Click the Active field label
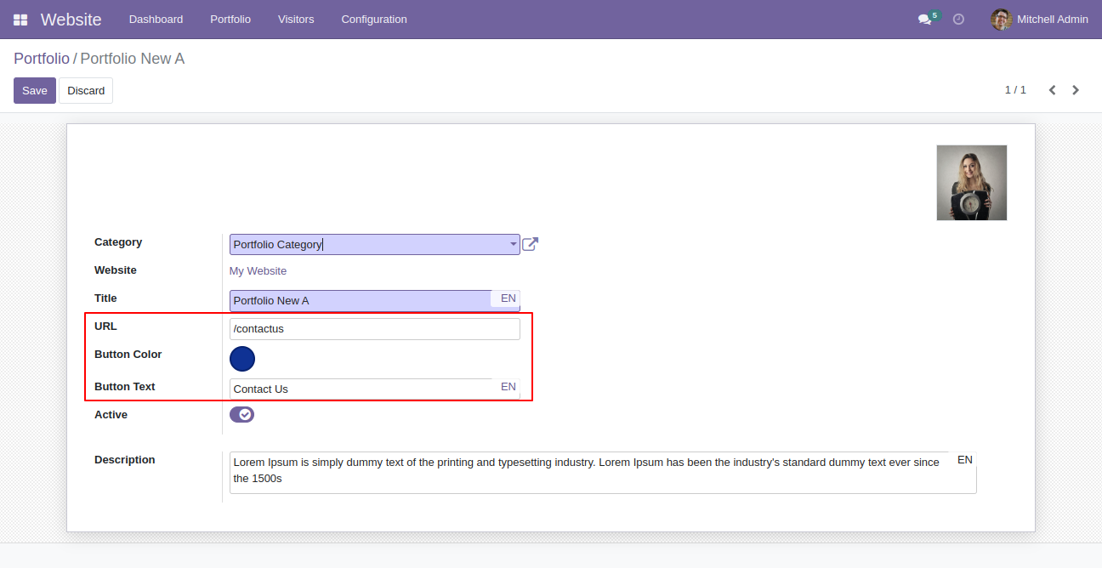Screen dimensions: 1102x568 click(x=111, y=415)
